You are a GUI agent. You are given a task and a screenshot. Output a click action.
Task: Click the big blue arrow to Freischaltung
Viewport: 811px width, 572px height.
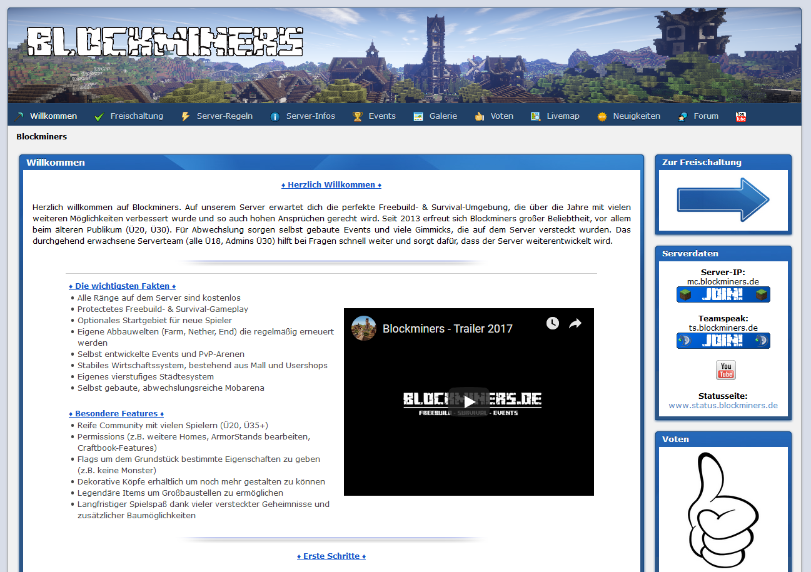pyautogui.click(x=723, y=200)
